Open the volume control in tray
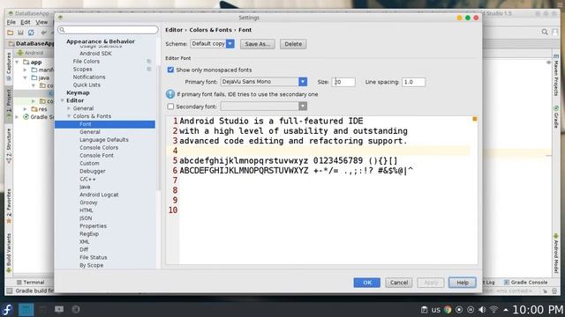The height and width of the screenshot is (317, 565). click(482, 309)
